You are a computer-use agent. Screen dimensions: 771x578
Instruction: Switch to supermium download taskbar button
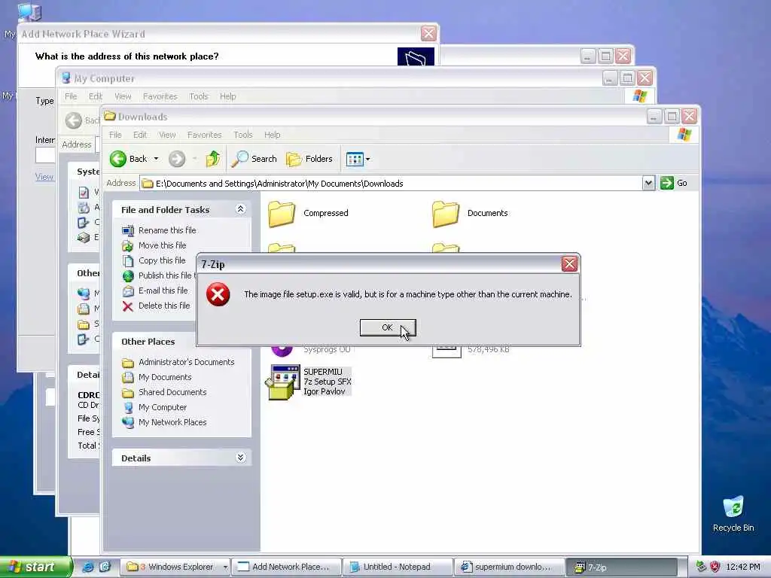click(x=510, y=567)
